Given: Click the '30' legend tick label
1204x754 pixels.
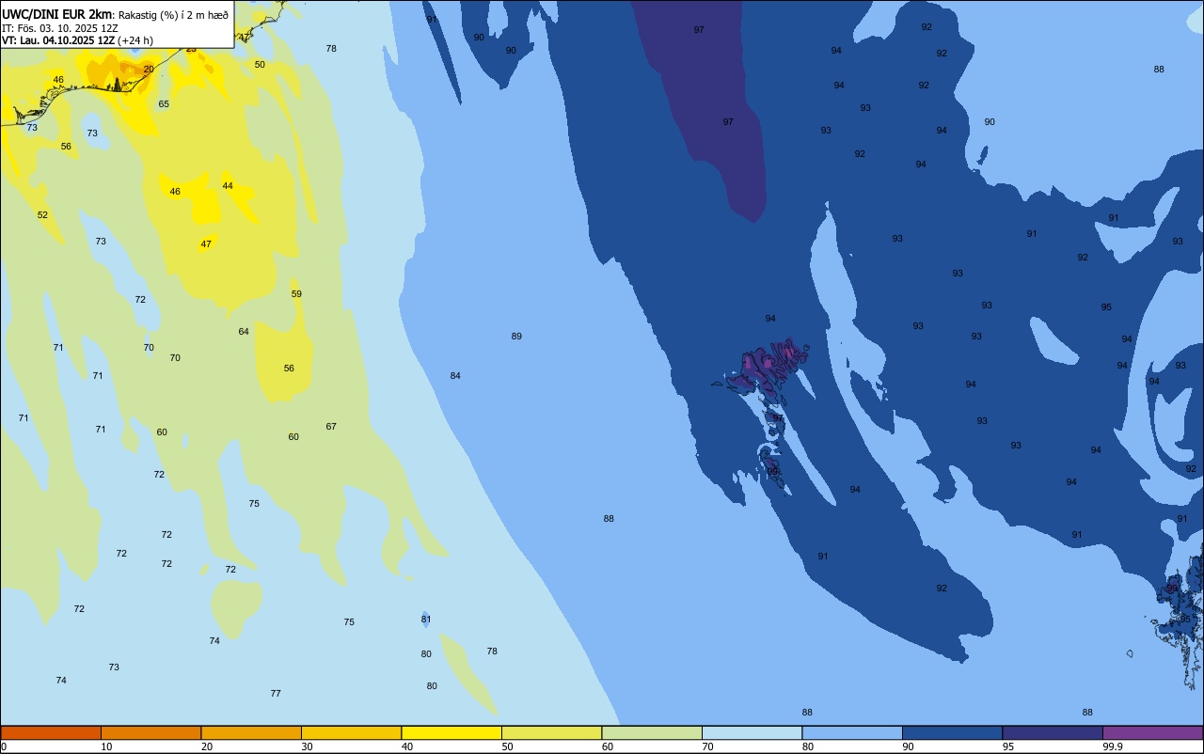Looking at the screenshot, I should (307, 746).
